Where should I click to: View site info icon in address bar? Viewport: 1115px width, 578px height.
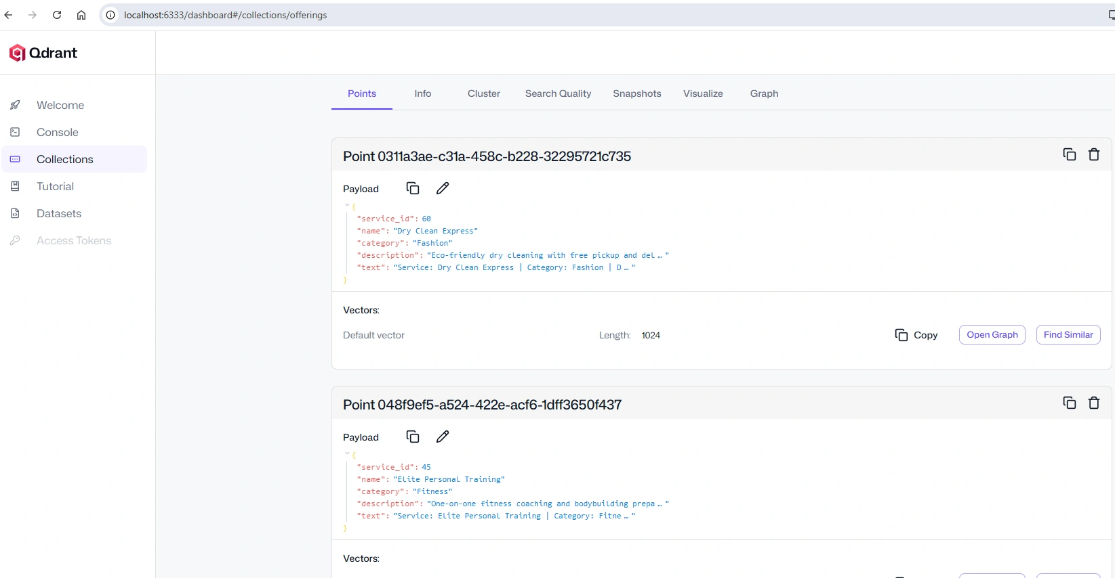point(110,15)
